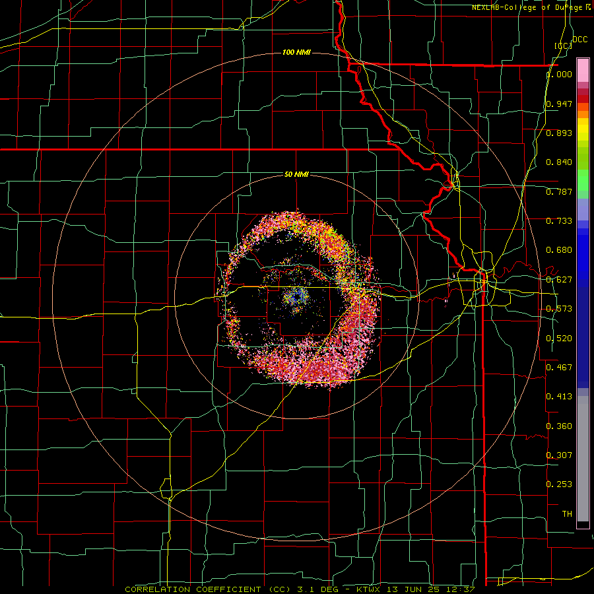Click the 0.467 legend value
The image size is (594, 594).
coord(559,367)
